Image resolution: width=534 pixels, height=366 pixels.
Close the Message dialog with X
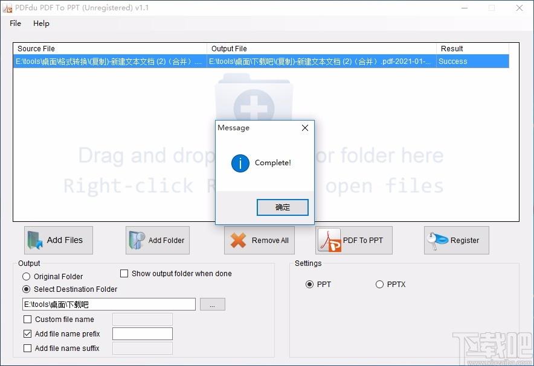tap(305, 128)
